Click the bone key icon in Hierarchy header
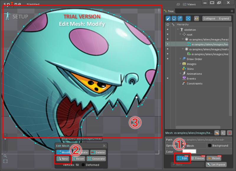The height and width of the screenshot is (171, 236). [173, 24]
